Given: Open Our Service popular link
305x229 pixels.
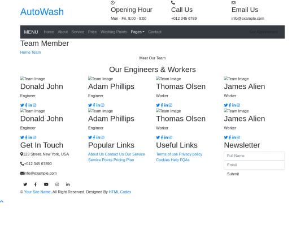Looking at the screenshot, I should point(135,154).
